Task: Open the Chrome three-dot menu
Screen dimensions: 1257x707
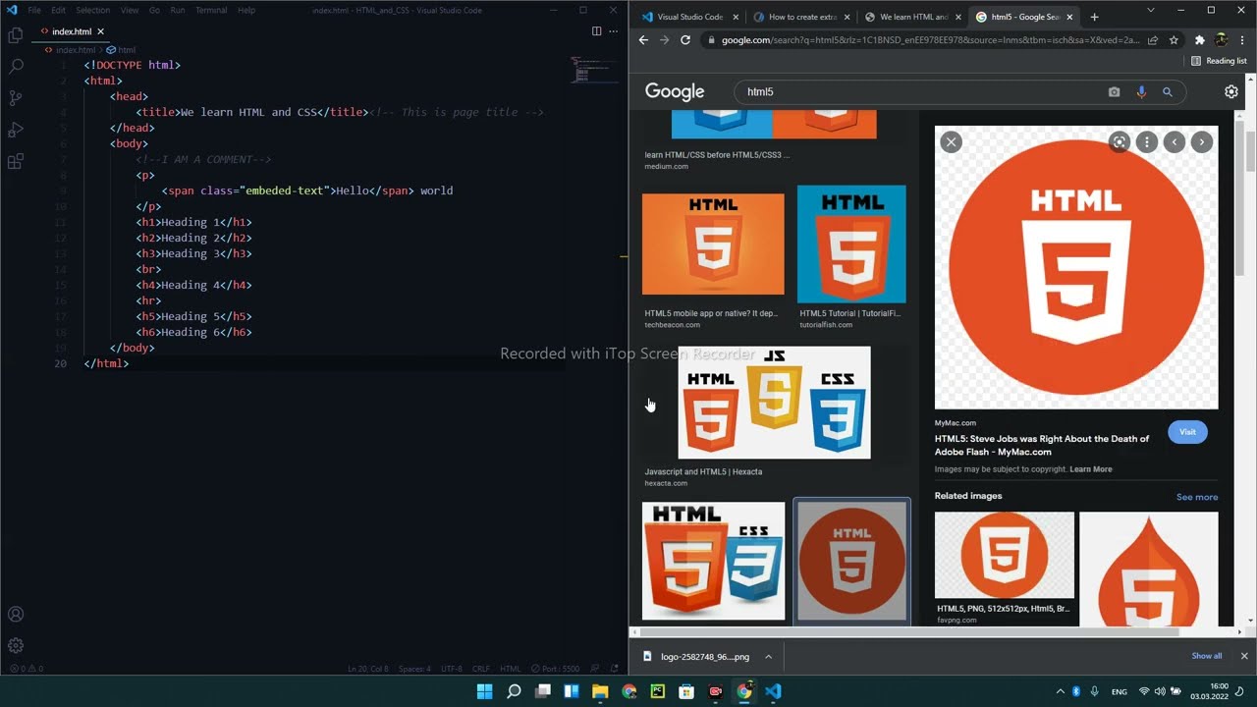Action: click(1242, 40)
